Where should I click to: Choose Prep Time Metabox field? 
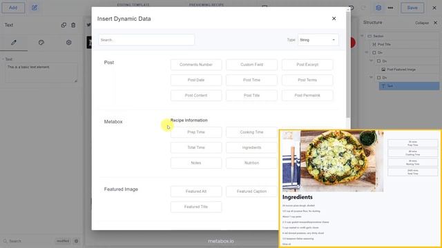[x=196, y=132]
